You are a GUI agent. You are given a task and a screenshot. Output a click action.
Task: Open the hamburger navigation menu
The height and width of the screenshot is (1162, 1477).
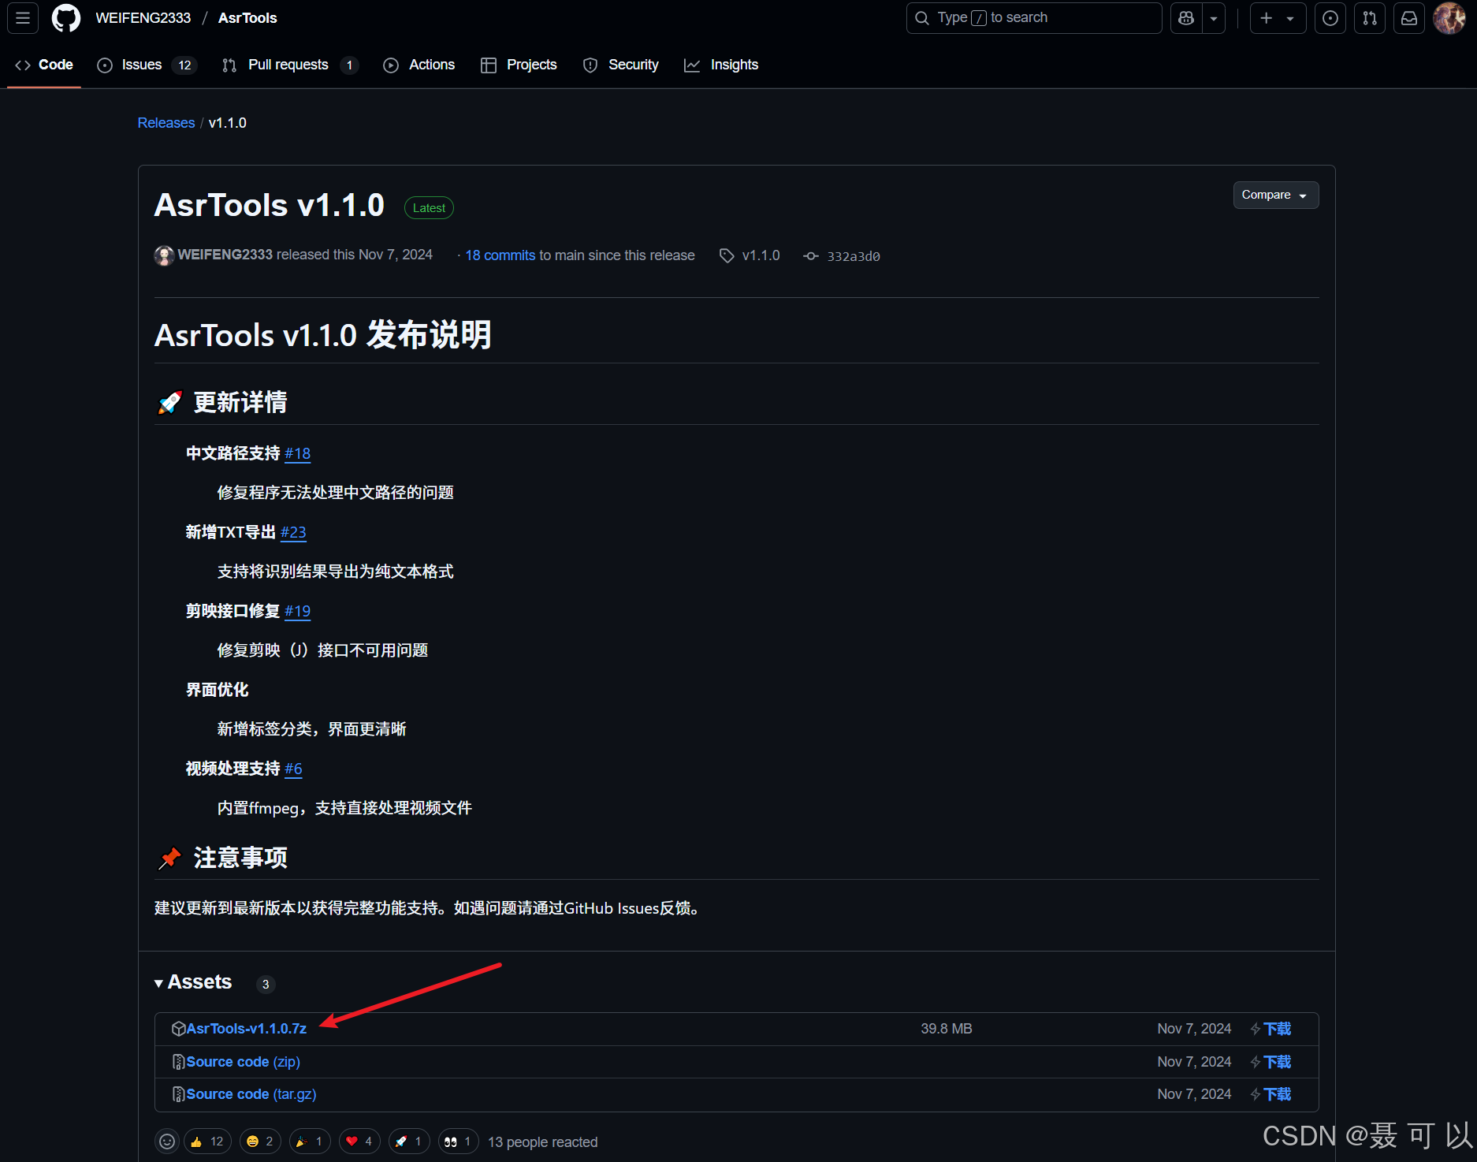tap(23, 18)
